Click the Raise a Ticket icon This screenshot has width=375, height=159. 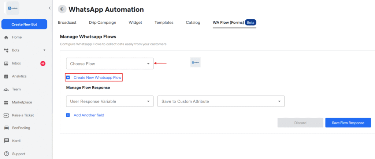click(x=6, y=115)
